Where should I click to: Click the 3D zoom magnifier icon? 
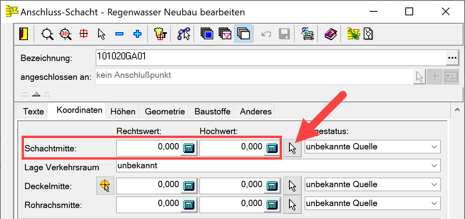(65, 34)
